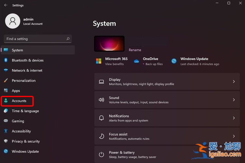
Task: Click OneDrive Back up files
Action: point(154,64)
